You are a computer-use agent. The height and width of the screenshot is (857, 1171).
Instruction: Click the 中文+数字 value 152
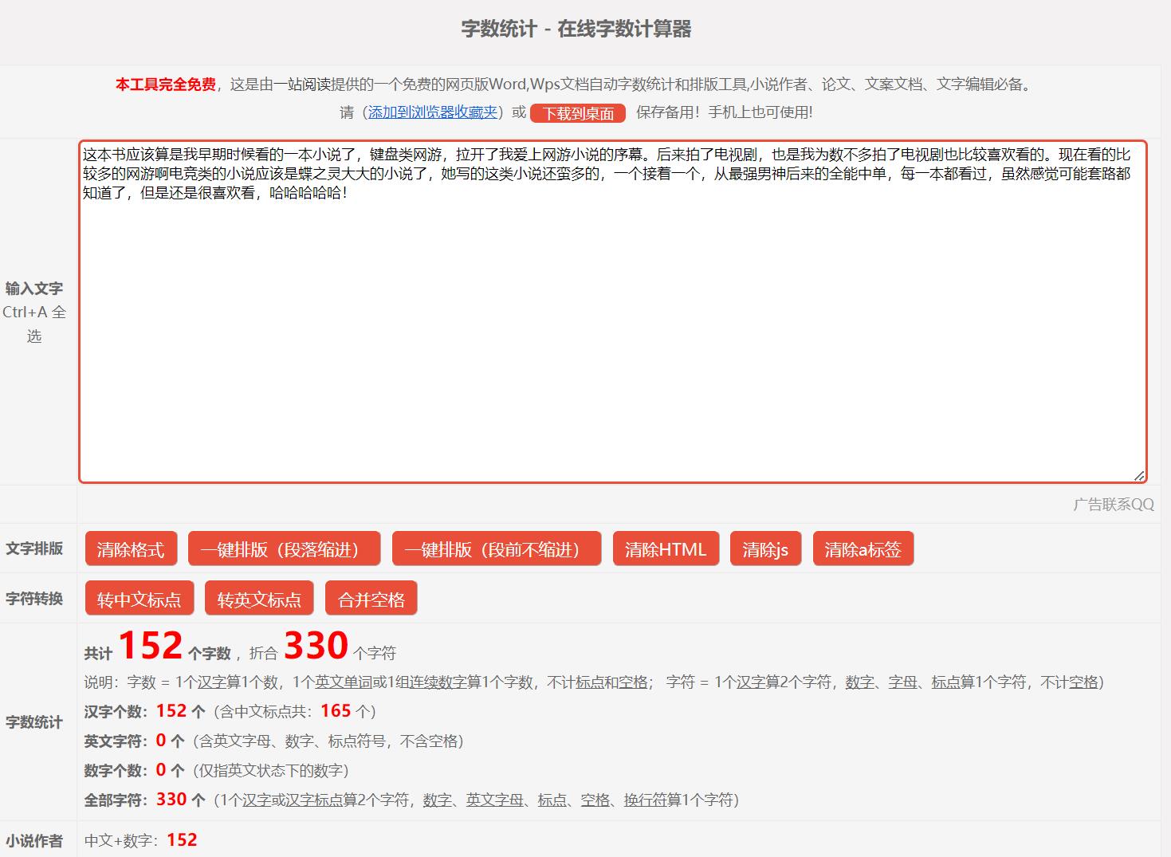[182, 839]
